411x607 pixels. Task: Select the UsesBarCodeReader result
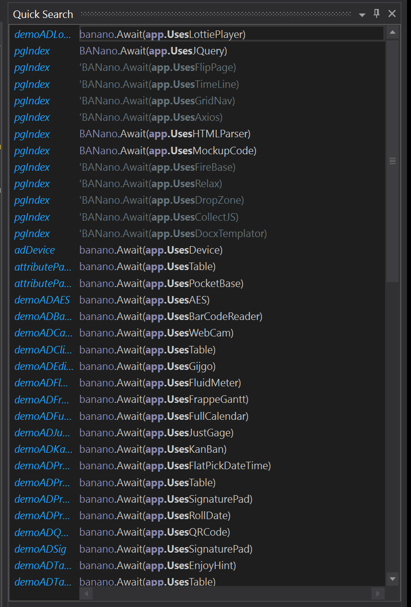coord(171,316)
